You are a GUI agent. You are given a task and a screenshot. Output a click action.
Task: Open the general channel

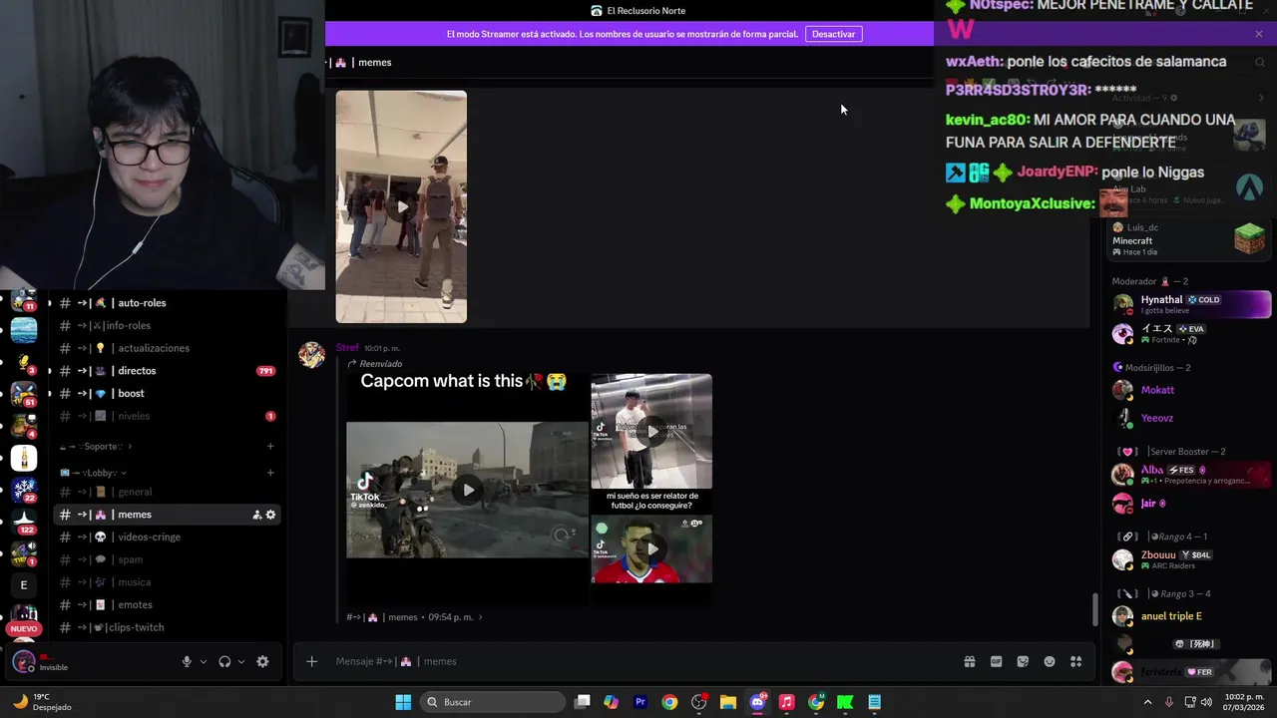167,492
